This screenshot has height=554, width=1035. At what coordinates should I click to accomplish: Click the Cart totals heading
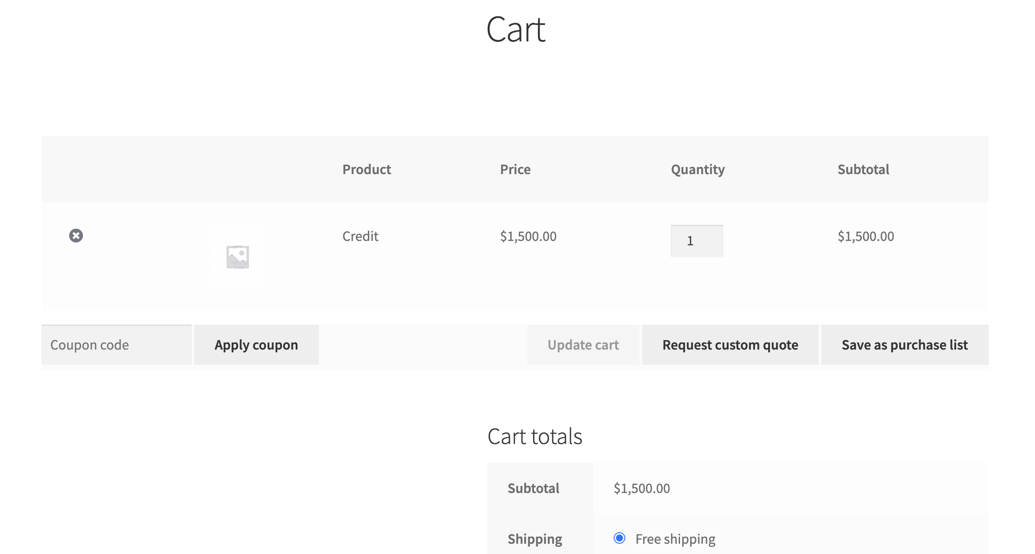(x=535, y=436)
